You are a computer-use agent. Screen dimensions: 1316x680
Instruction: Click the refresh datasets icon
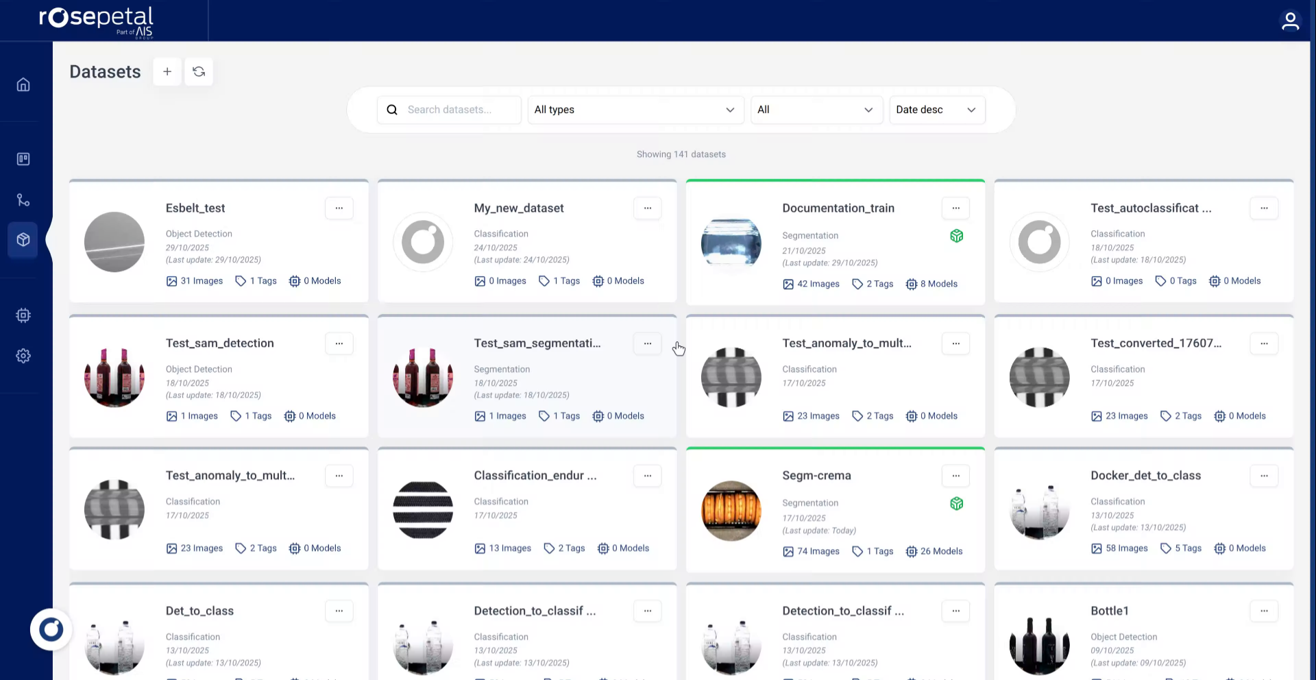[199, 72]
